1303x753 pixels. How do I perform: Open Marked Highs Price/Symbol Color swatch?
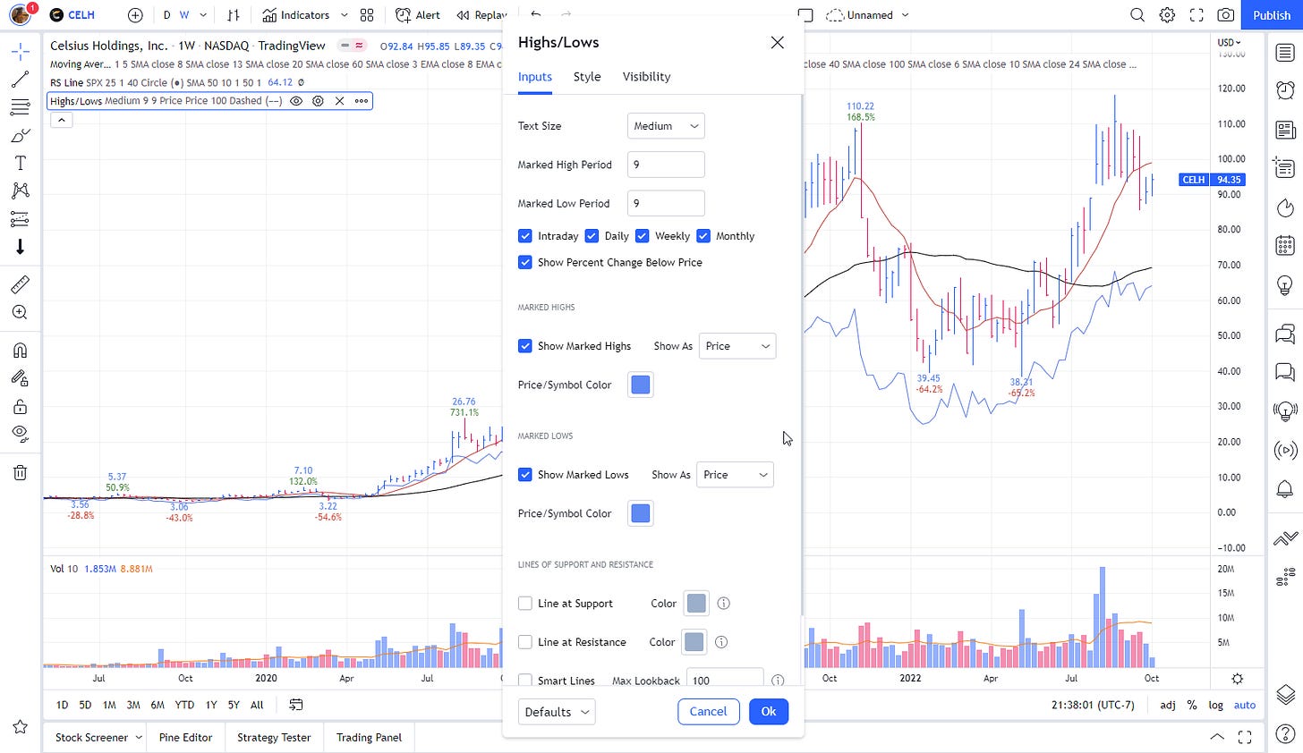[x=641, y=385]
